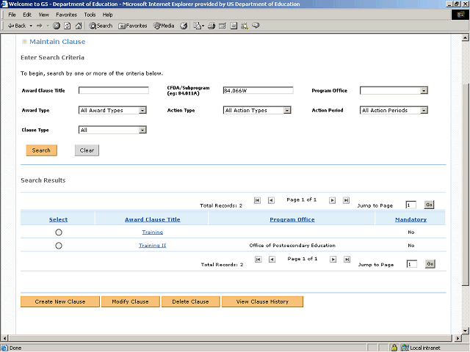Click the Forward arrow toolbar button
The width and height of the screenshot is (470, 352).
coord(40,26)
